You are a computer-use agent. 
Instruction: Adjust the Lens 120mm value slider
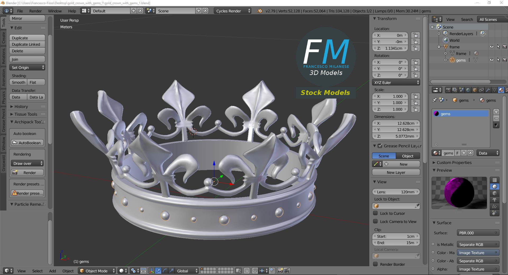396,192
